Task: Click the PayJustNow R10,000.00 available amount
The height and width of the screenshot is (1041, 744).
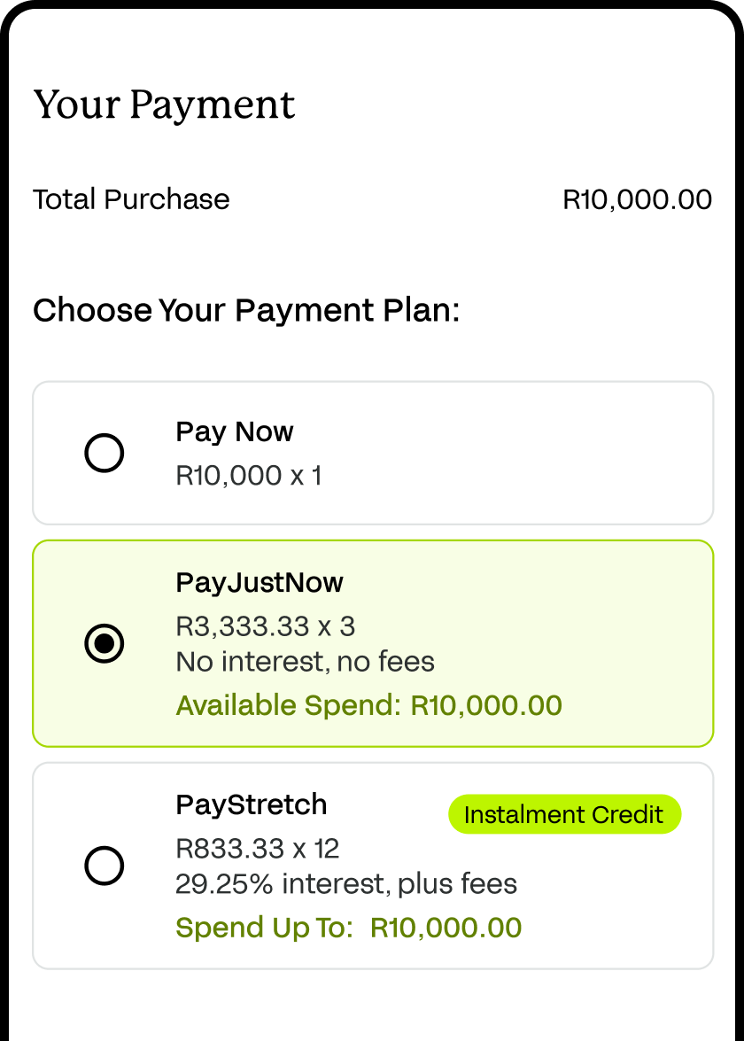Action: coord(486,706)
